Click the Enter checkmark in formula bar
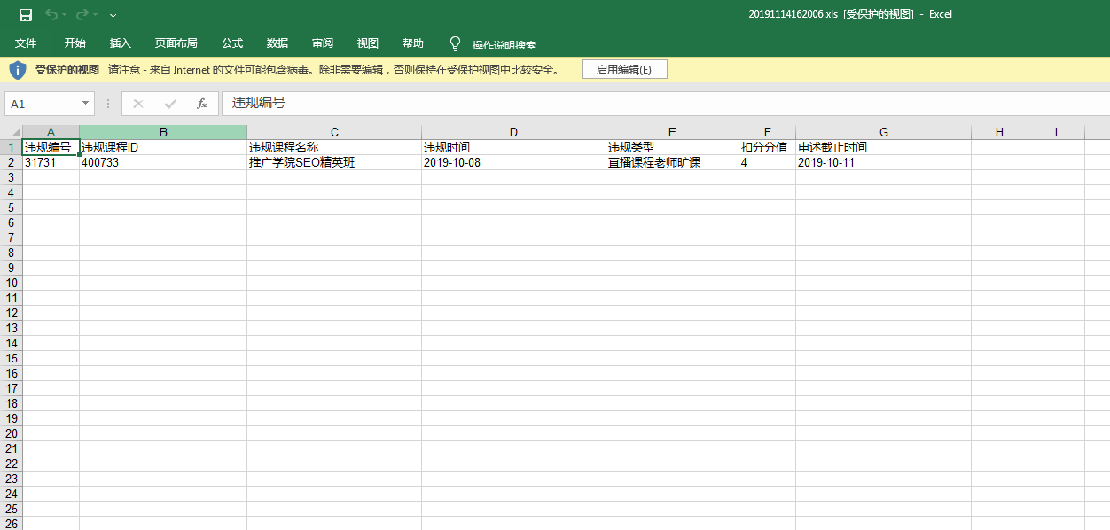 pyautogui.click(x=170, y=104)
